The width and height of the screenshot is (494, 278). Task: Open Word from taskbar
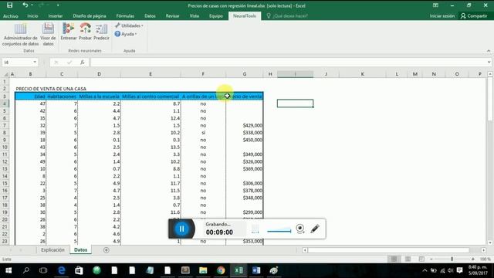(256, 270)
